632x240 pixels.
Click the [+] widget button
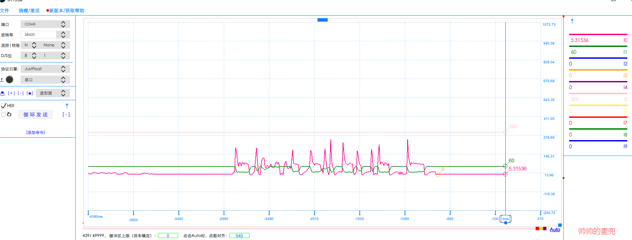click(x=11, y=93)
